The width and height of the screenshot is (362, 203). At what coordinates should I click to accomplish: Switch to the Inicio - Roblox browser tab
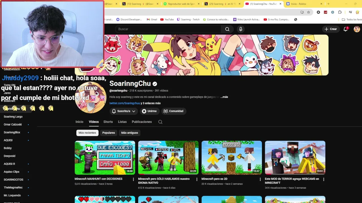(304, 4)
